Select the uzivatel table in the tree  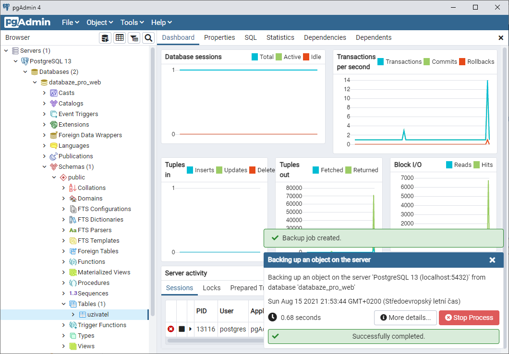coord(97,314)
